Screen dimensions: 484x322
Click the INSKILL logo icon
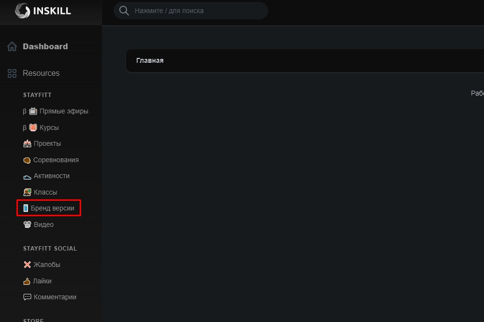pyautogui.click(x=22, y=11)
